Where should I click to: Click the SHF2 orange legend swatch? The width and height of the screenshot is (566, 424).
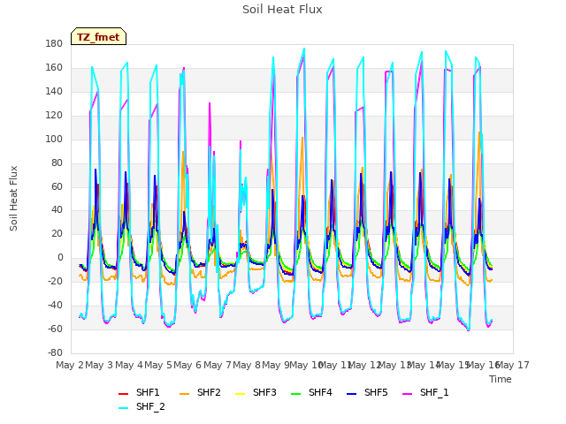(x=184, y=394)
